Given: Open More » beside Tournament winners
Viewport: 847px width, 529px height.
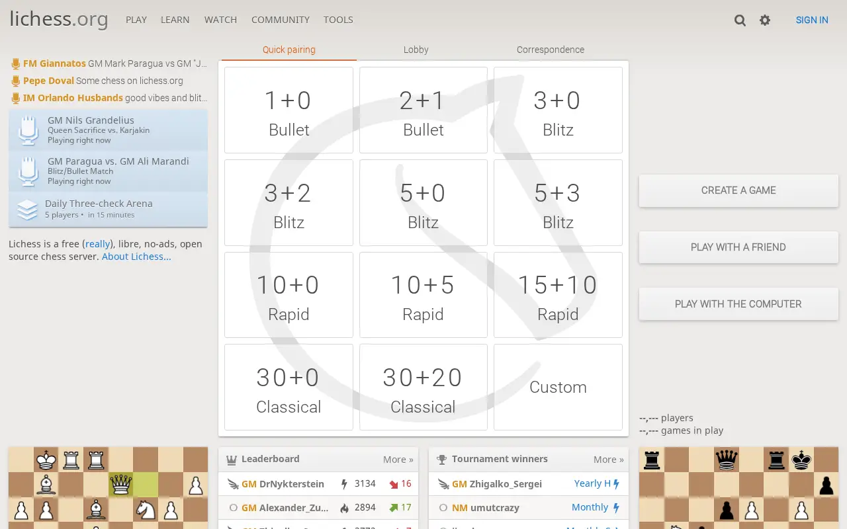Looking at the screenshot, I should point(609,460).
